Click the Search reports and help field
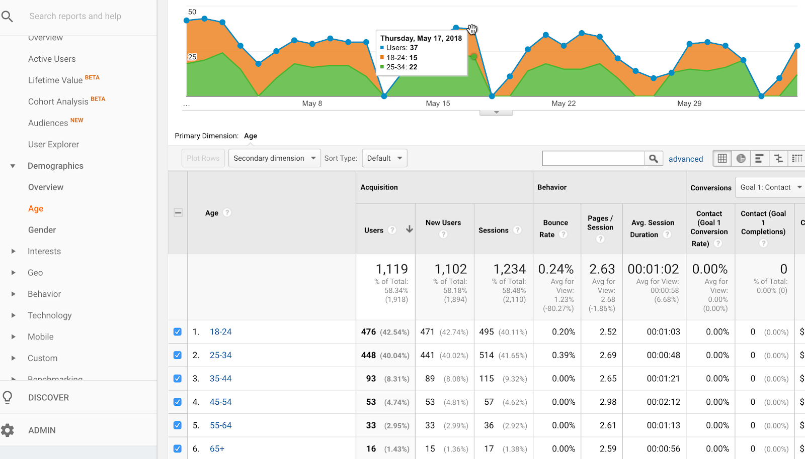Screen dimensions: 805x459 pyautogui.click(x=75, y=16)
